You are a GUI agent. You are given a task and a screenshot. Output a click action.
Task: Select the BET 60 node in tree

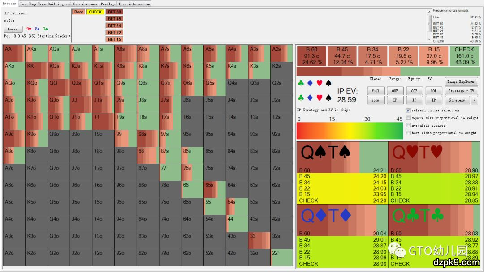pyautogui.click(x=114, y=12)
